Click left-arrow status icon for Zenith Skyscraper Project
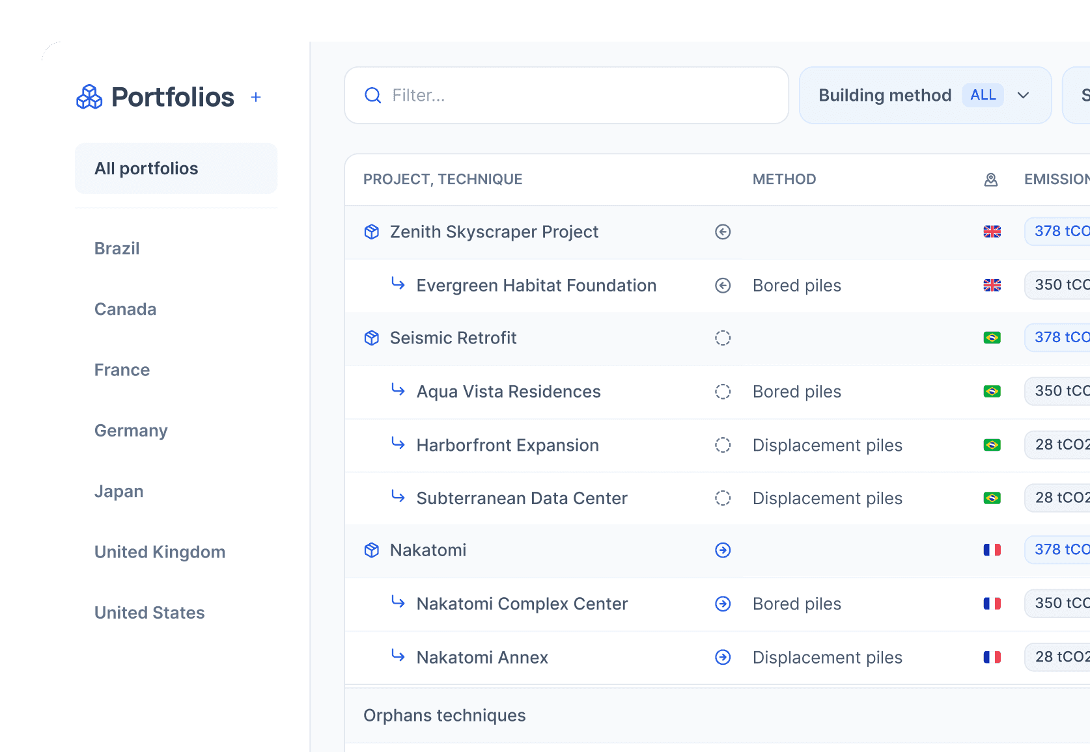The width and height of the screenshot is (1090, 752). 723,232
